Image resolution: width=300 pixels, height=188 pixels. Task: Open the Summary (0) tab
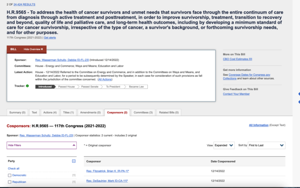(17, 112)
